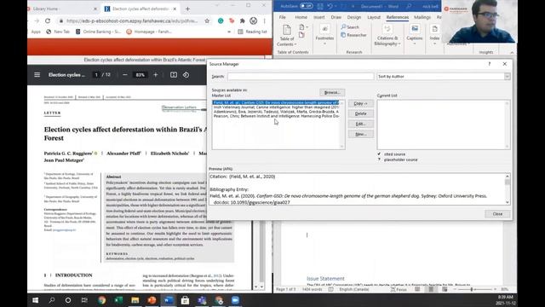
Task: Click the Delete button in Source Manager
Action: (x=361, y=113)
